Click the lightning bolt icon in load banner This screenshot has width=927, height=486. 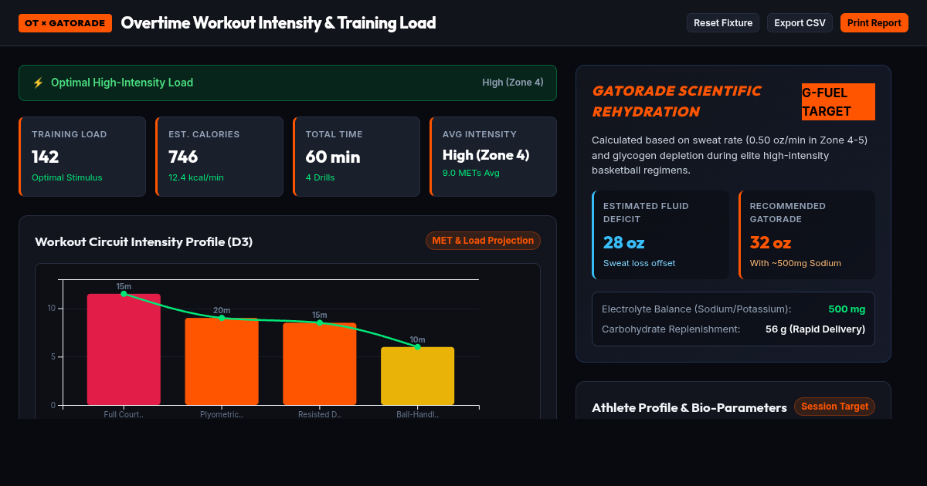(x=38, y=83)
